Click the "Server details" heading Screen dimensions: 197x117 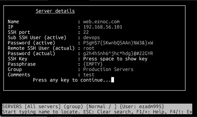55,11
